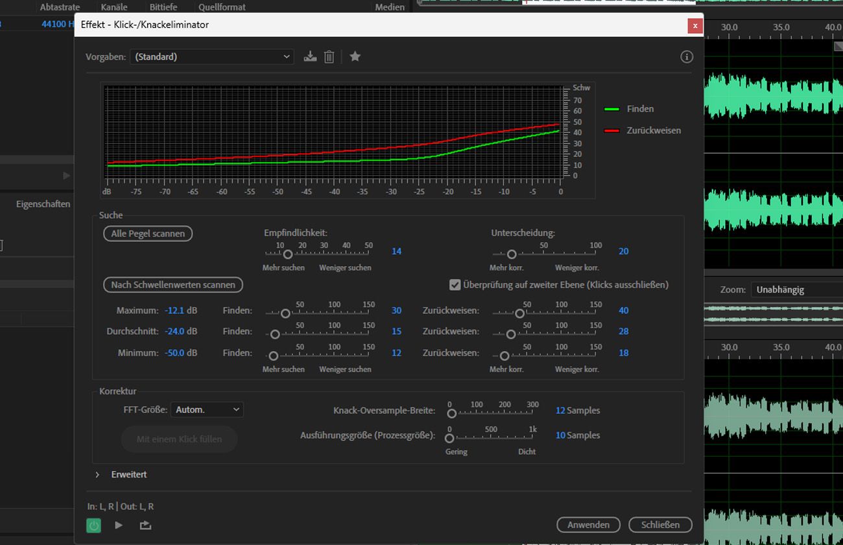Screen dimensions: 843x545
Task: Open FFT-Größe dropdown
Action: (x=208, y=409)
